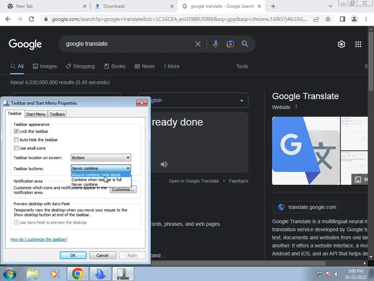Screen dimensions: 374x281
Task: Open the Shopping results tab
Action: pyautogui.click(x=80, y=66)
